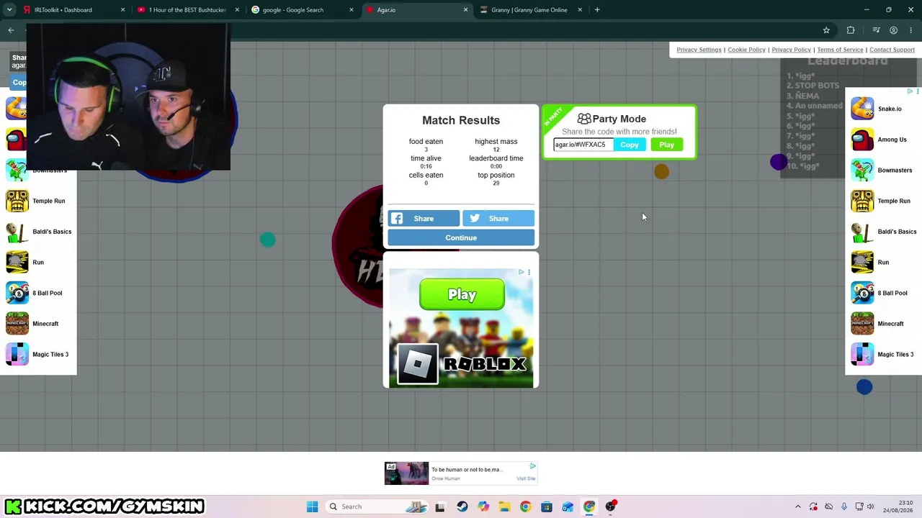
Task: Click Play in Party Mode panel
Action: (x=667, y=145)
